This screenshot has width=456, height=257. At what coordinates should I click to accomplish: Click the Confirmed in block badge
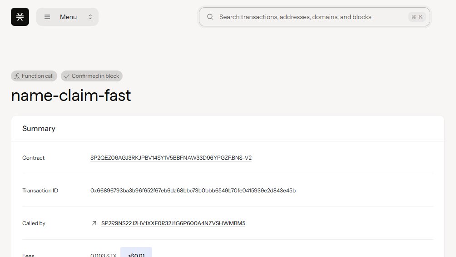click(92, 76)
